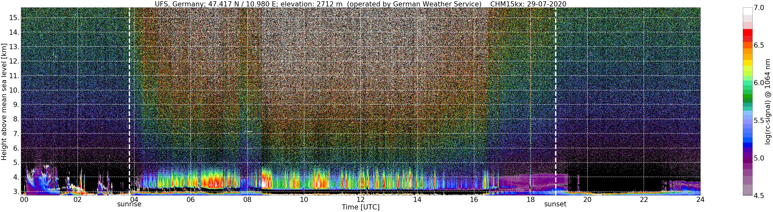Screen dimensions: 773x212
Task: Click the time axis tick '12'
Action: point(360,199)
